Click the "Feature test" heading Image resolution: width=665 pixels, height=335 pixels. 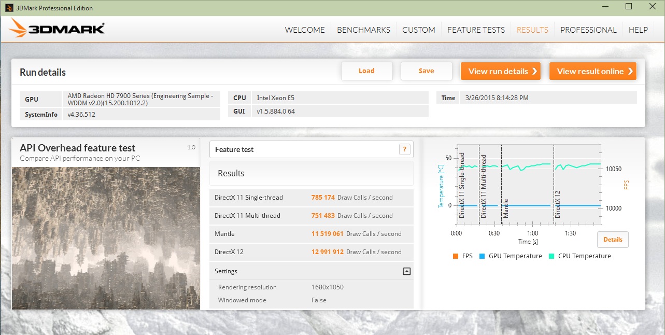tap(234, 149)
